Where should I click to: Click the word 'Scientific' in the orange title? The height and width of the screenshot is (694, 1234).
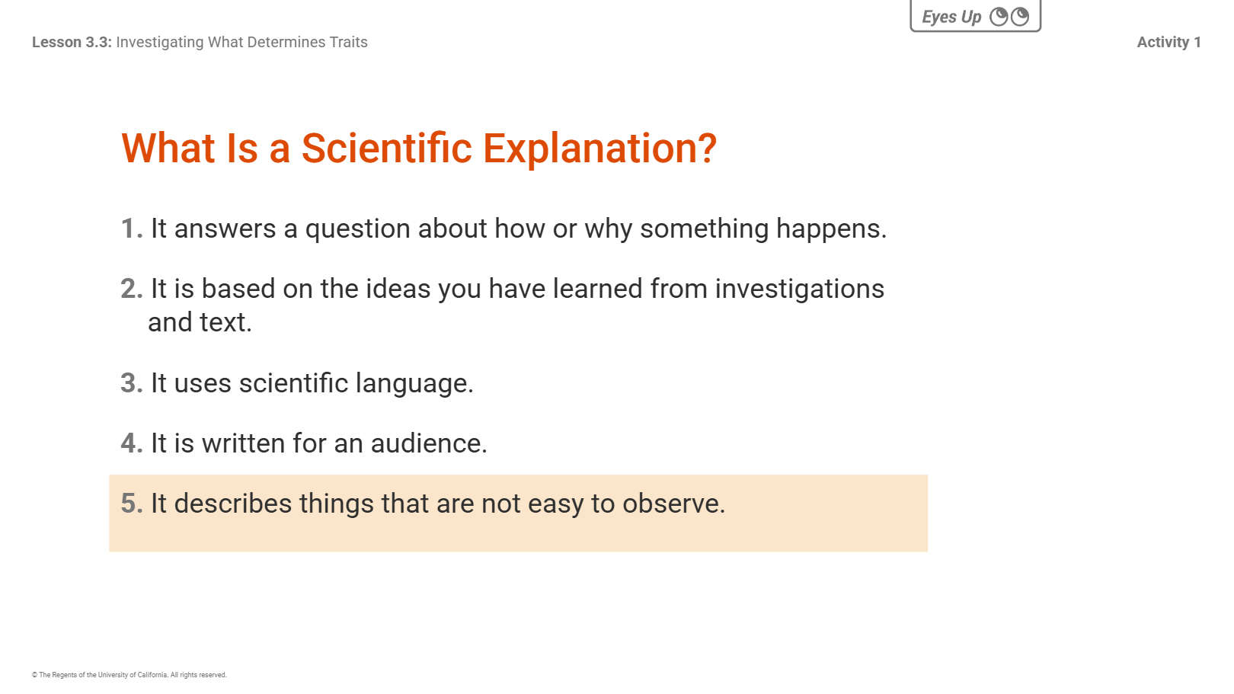(x=387, y=148)
